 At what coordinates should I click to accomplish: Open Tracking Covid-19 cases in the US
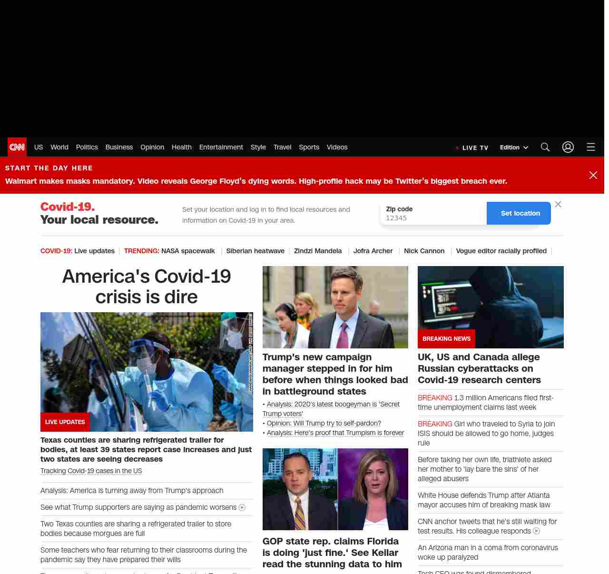(91, 471)
